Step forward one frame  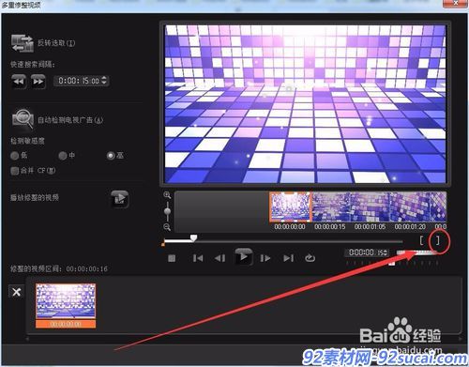click(x=265, y=258)
